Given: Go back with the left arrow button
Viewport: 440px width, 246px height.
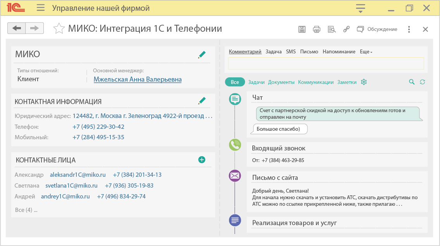Looking at the screenshot, I should 17,28.
